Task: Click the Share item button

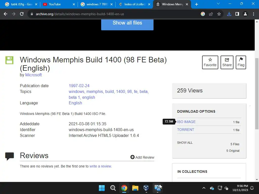Action: click(227, 62)
